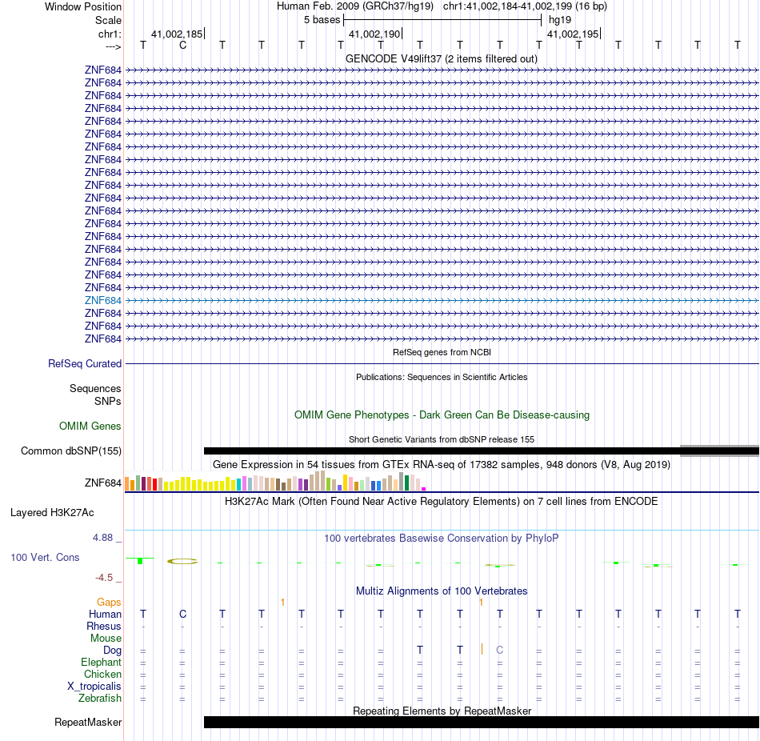Click the magenta last bar in GTEx chart
Image resolution: width=760 pixels, height=741 pixels.
(x=424, y=489)
